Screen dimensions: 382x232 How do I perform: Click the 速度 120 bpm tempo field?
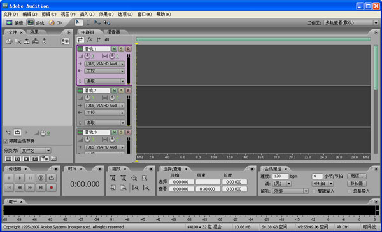coord(280,176)
